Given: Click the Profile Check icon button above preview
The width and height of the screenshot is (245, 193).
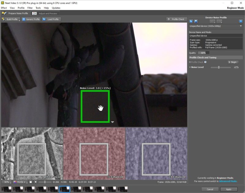Looking at the screenshot, I should click(168, 19).
